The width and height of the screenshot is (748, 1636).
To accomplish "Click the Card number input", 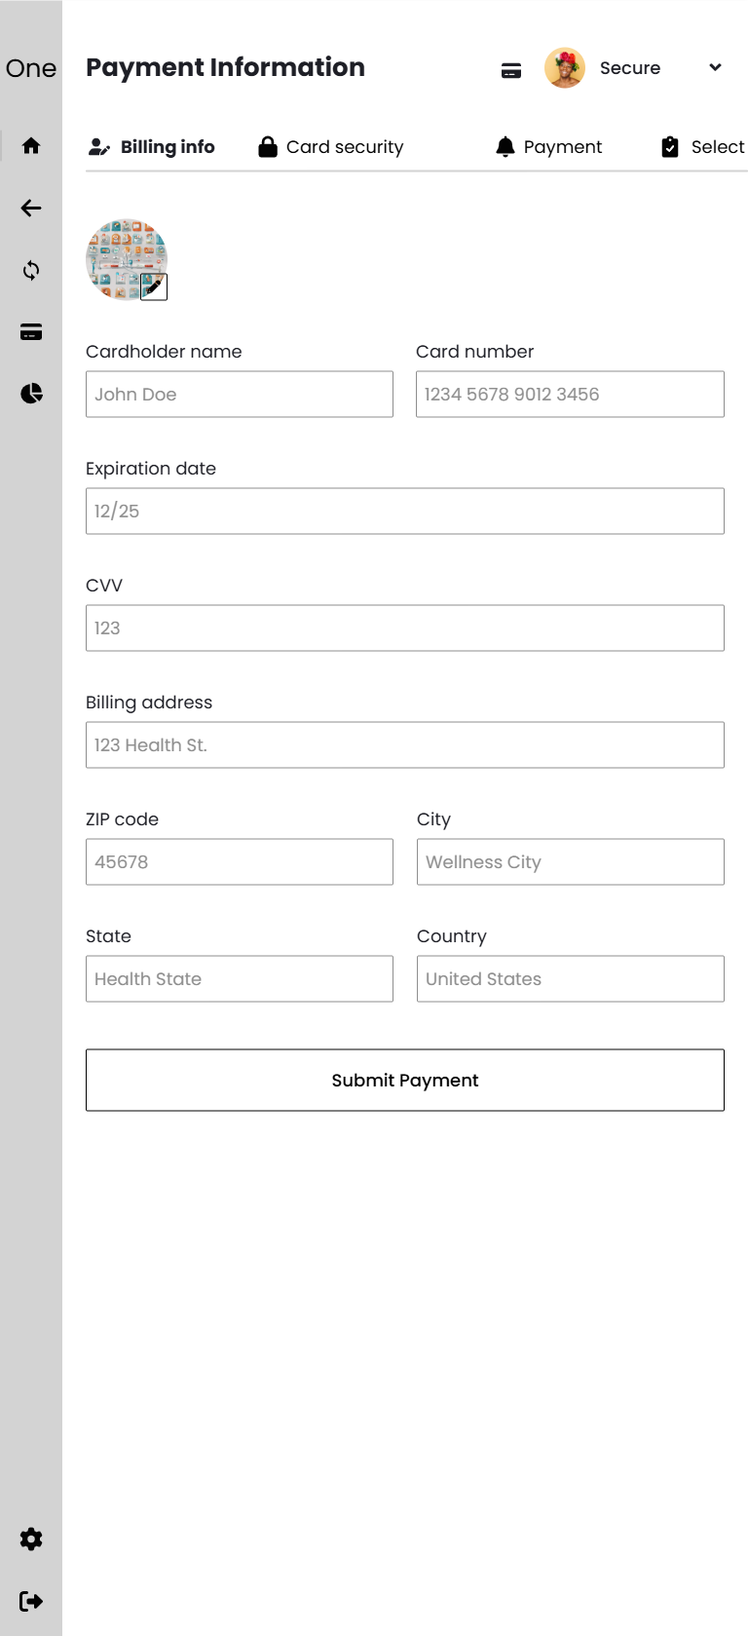I will click(570, 395).
